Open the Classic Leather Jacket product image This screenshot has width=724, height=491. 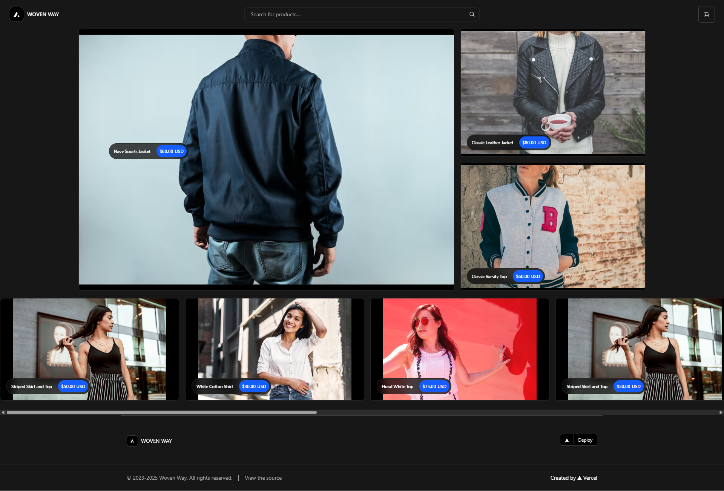coord(553,93)
